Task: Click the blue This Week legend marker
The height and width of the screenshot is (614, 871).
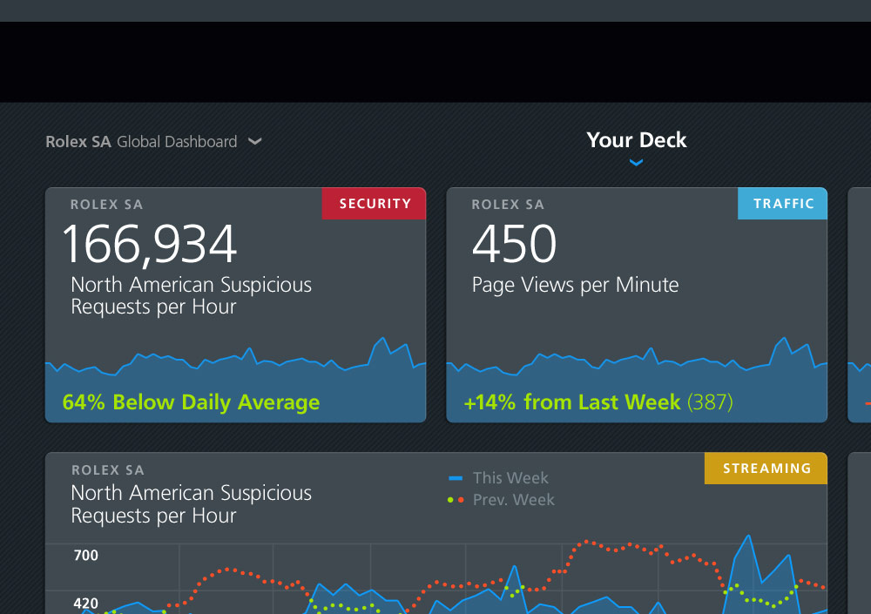Action: [456, 478]
